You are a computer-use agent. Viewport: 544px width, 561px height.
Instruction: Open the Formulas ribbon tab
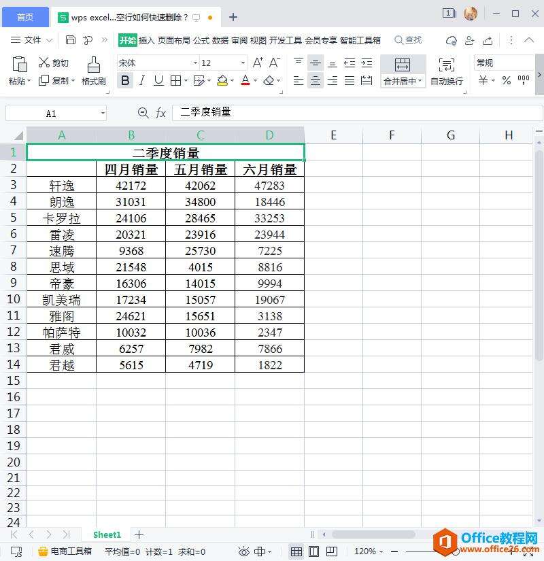pos(201,40)
